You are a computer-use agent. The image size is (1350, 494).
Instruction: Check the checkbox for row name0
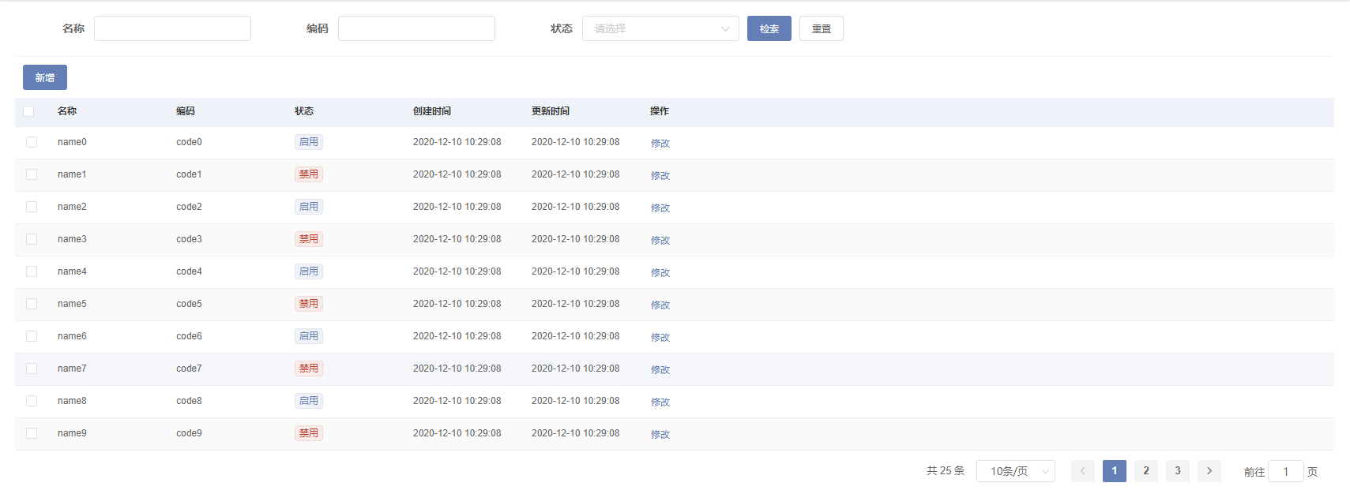pyautogui.click(x=32, y=142)
